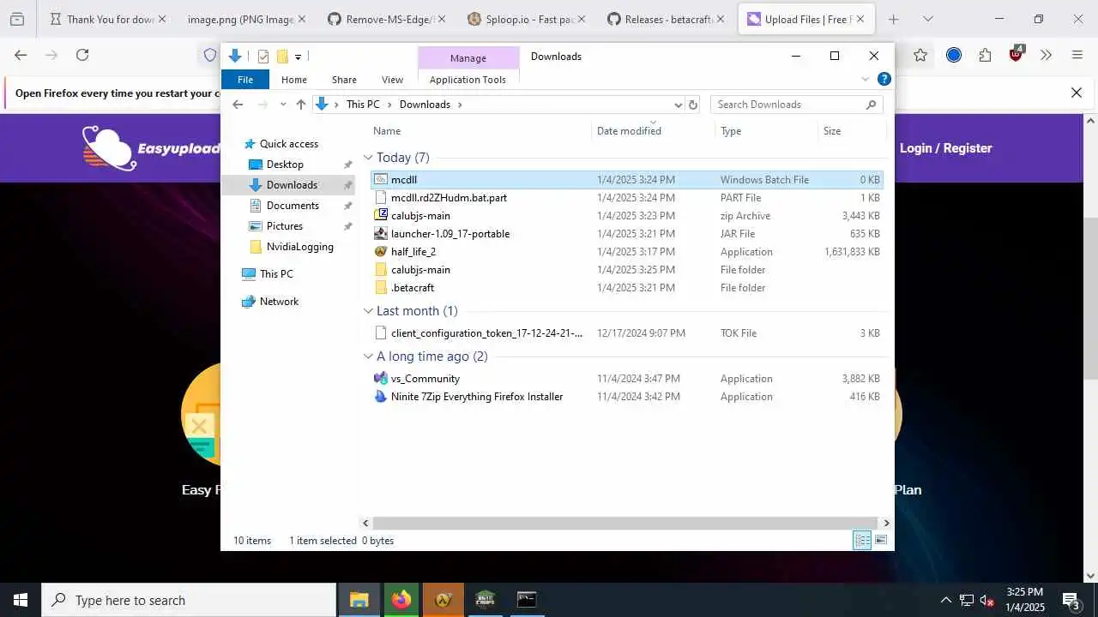Select Quick access in navigation pane
The width and height of the screenshot is (1098, 617).
pos(288,144)
